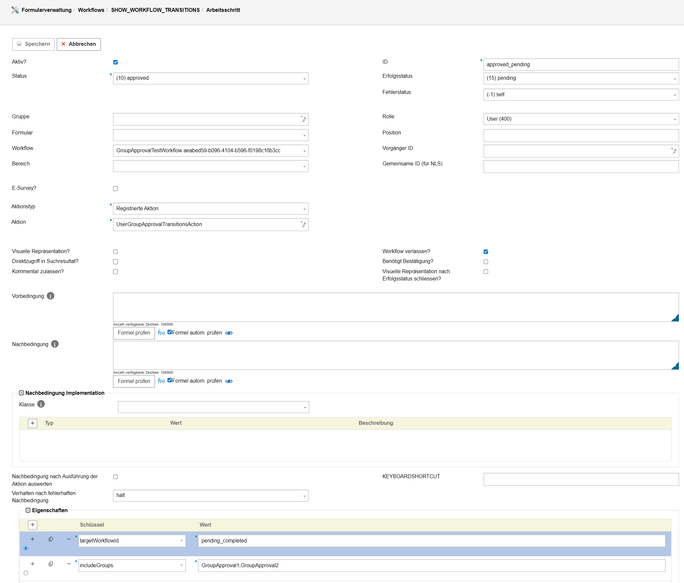Viewport: 684px width, 583px height.
Task: Click placeholder icon next to Nachbedingung formula check
Action: tap(229, 381)
